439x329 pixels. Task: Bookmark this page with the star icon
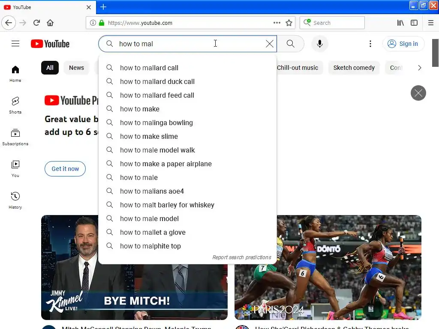coord(289,23)
